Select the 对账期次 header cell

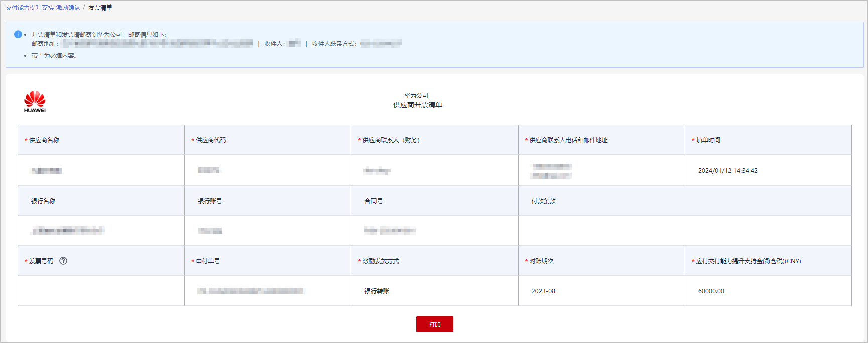[x=601, y=261]
